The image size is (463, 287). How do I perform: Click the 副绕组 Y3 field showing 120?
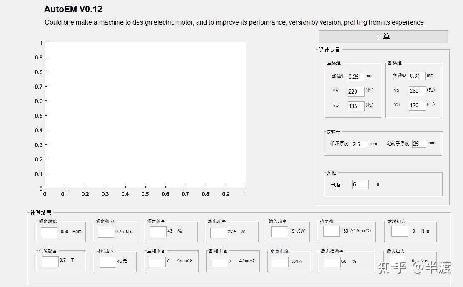click(x=417, y=105)
